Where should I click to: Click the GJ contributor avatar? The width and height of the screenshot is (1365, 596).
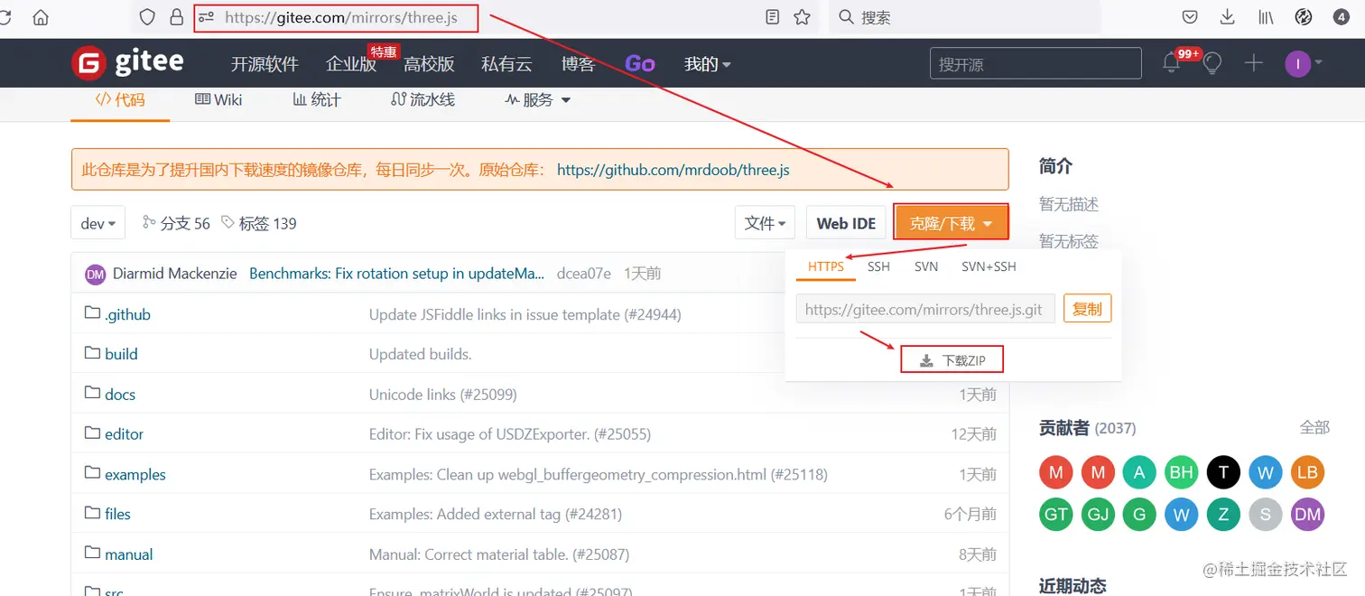[1098, 515]
